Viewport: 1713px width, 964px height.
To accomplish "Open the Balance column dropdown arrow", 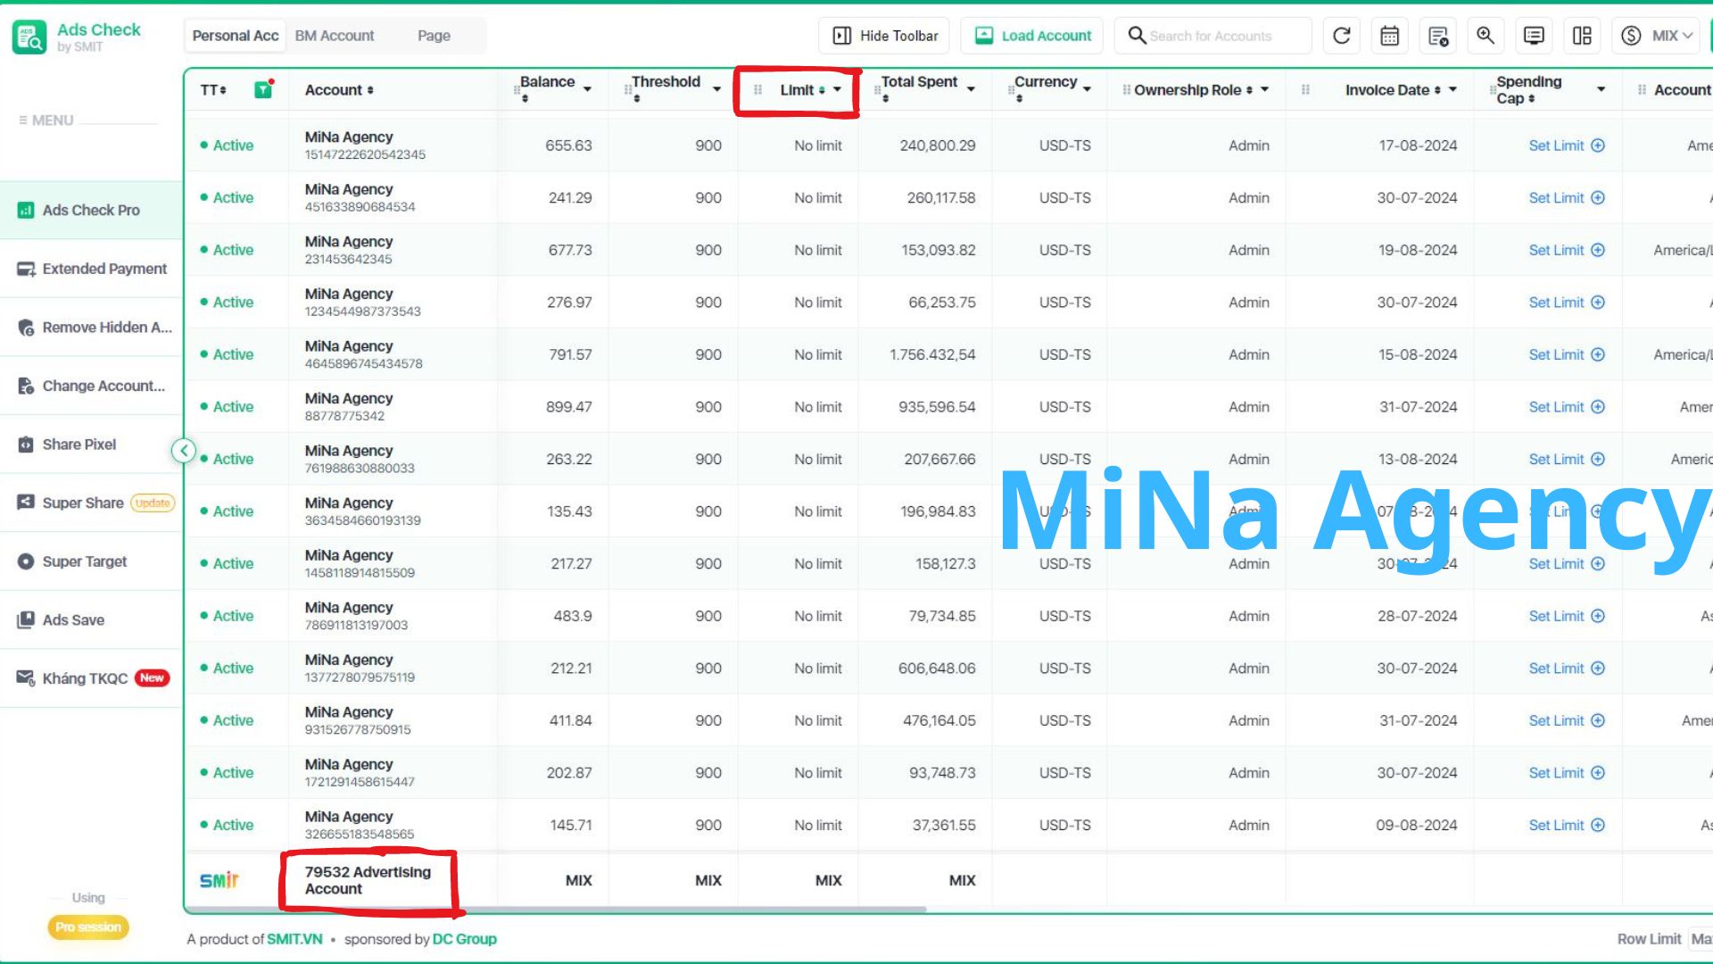I will pyautogui.click(x=587, y=89).
